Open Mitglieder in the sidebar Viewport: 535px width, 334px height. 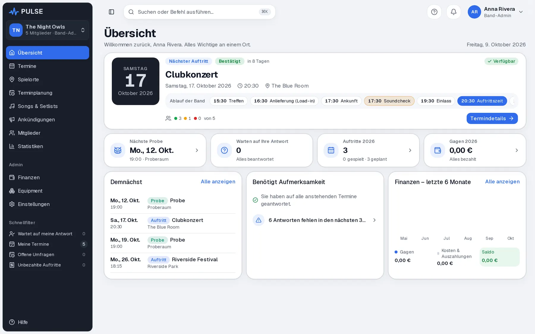click(48, 133)
